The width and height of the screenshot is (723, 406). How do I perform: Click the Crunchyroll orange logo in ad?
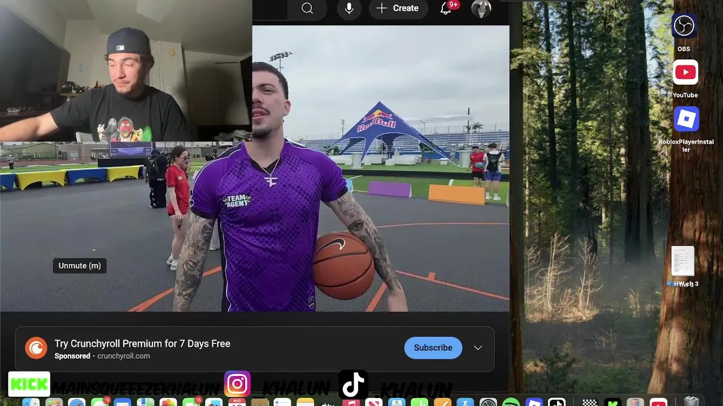click(x=36, y=348)
